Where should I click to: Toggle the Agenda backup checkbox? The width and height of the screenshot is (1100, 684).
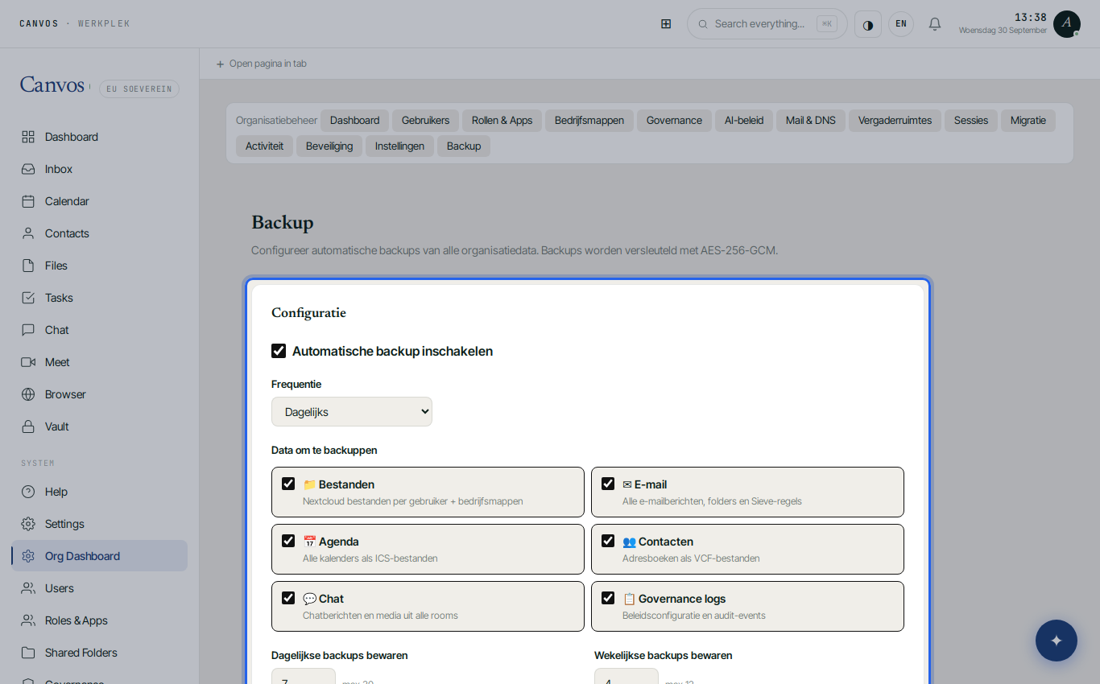pyautogui.click(x=288, y=541)
